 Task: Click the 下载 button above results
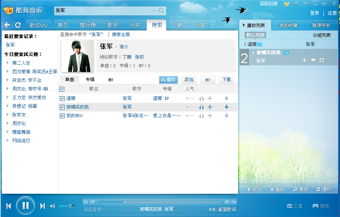click(x=226, y=80)
